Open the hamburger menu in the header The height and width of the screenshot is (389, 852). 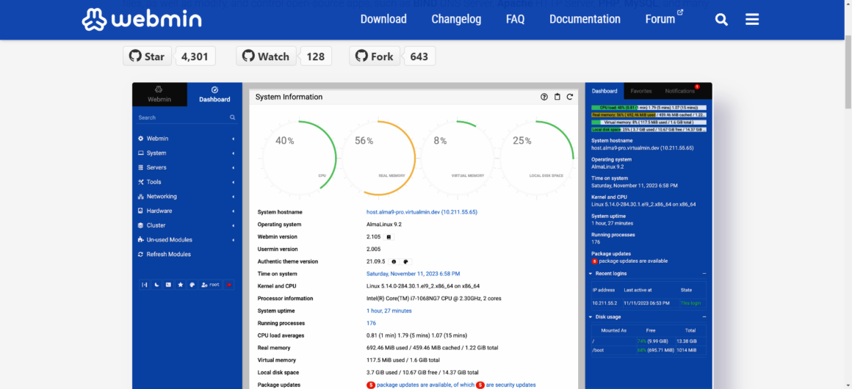[752, 20]
